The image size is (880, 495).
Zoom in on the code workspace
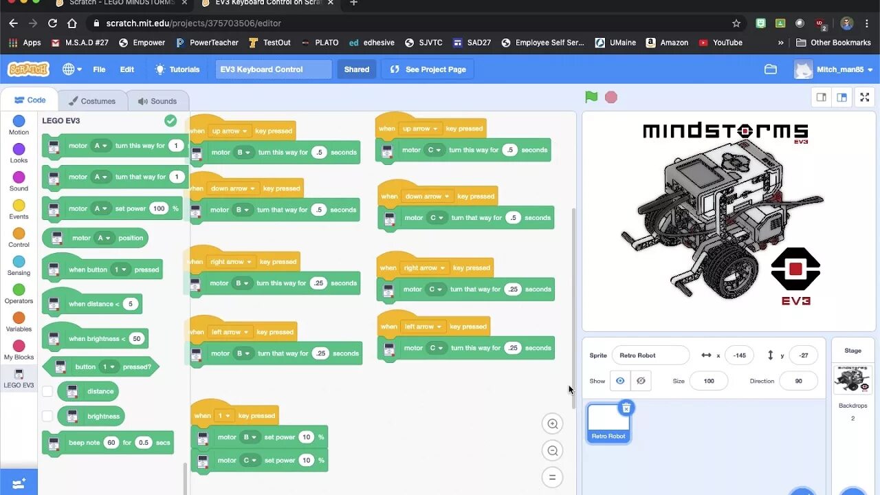click(x=552, y=424)
